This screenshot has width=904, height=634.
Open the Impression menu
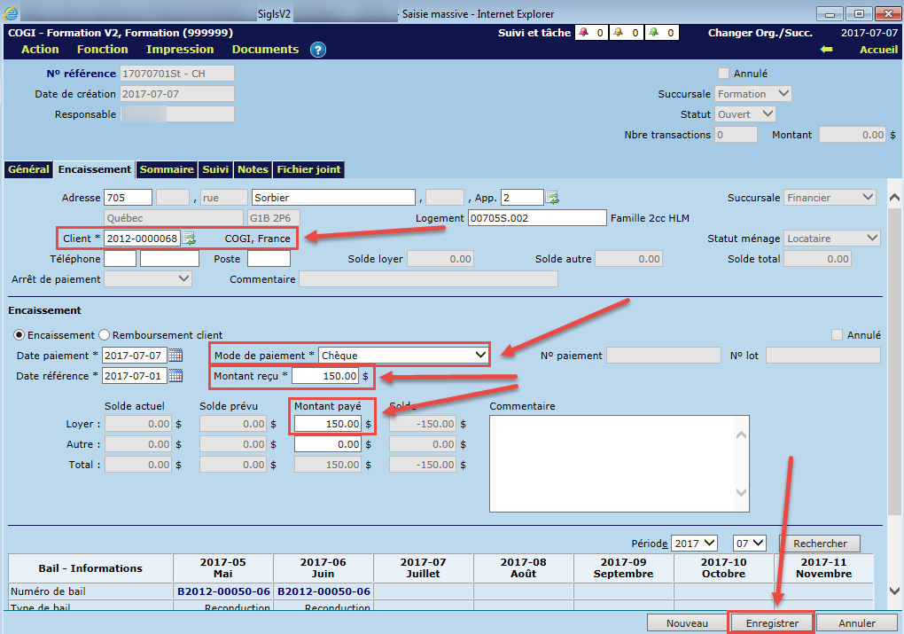(x=180, y=50)
